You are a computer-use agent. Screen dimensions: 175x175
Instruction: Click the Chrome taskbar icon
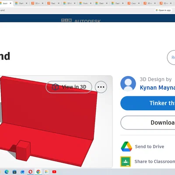[x=38, y=172]
